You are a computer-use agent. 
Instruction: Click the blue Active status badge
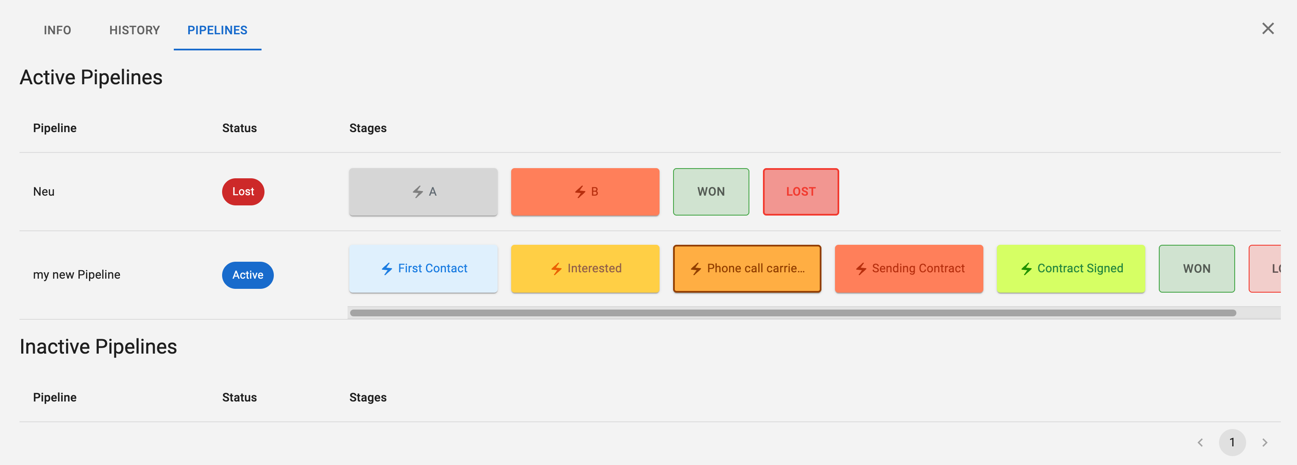coord(247,275)
